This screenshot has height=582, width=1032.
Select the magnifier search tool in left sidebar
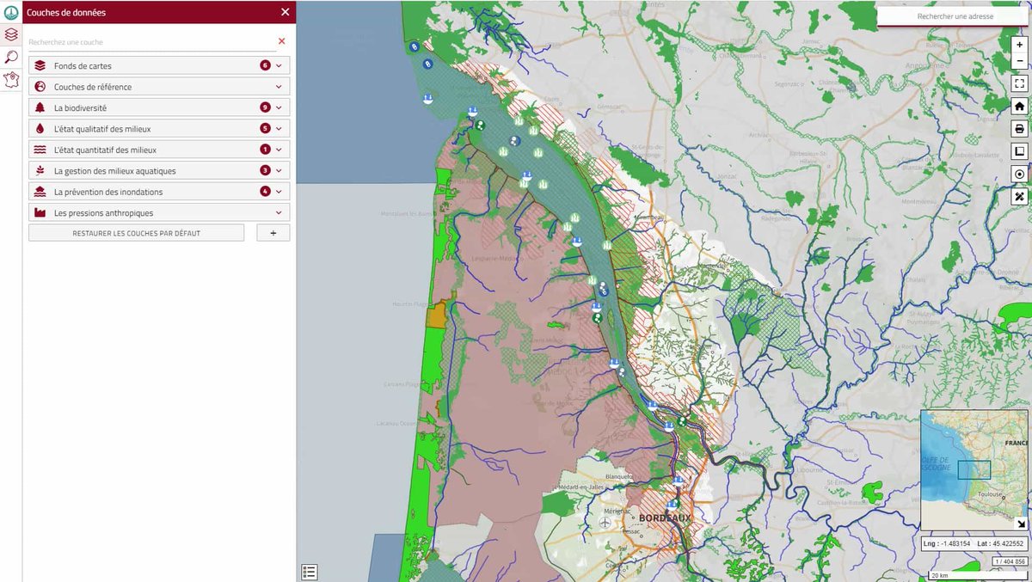click(11, 55)
